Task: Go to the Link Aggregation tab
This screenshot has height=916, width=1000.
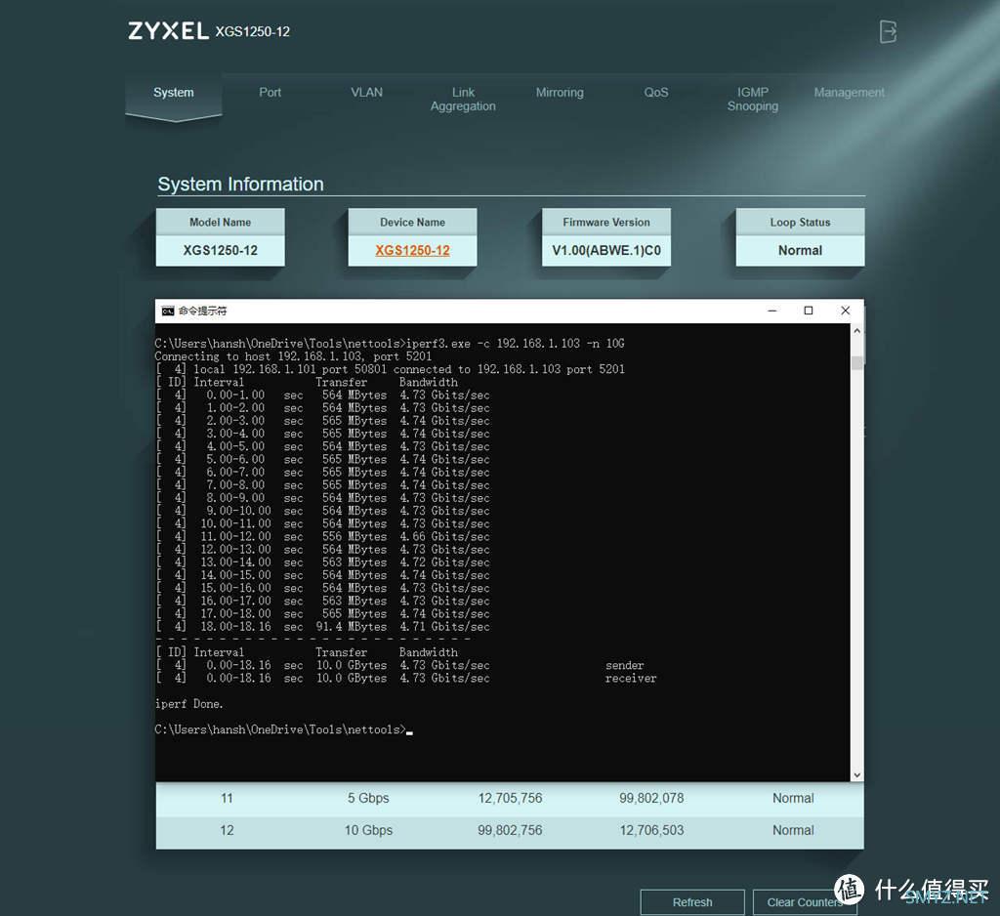Action: 463,99
